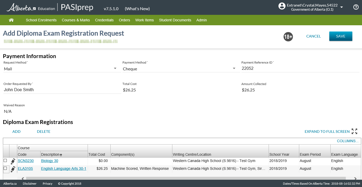Open the help question mark icon
Viewport: 362px width, 187px height.
pyautogui.click(x=356, y=7)
